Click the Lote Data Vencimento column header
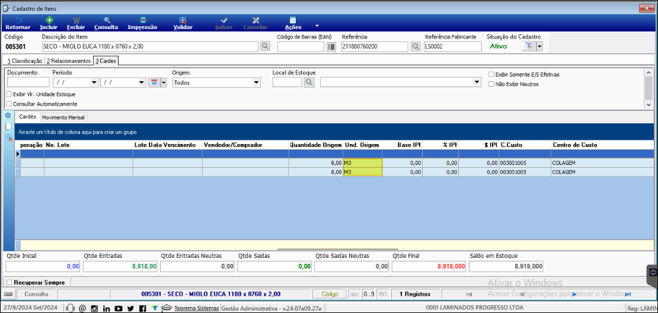 167,145
